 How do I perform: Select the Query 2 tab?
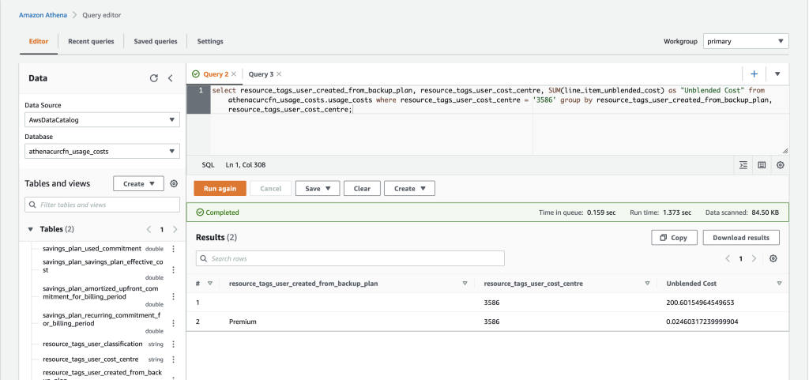point(216,74)
